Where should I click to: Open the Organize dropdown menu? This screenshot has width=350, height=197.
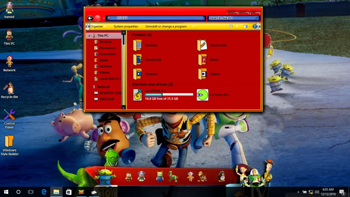(98, 26)
